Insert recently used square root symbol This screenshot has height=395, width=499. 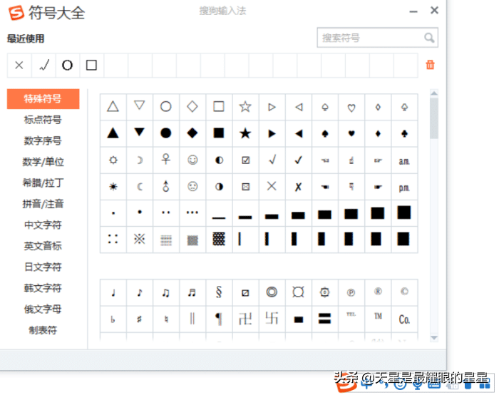coord(43,66)
